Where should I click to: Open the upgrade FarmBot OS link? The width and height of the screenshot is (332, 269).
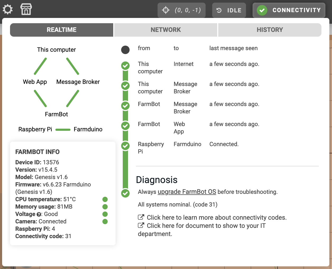coord(187,192)
